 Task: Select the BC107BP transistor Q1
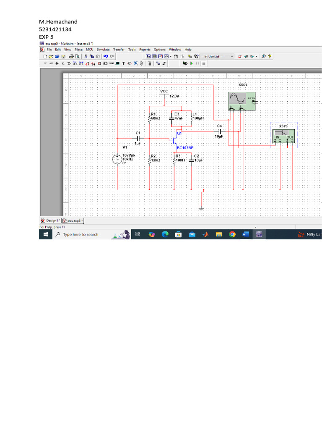click(174, 140)
